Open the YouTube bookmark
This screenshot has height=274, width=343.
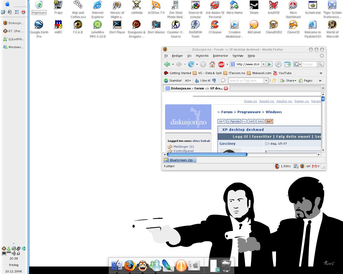[282, 73]
